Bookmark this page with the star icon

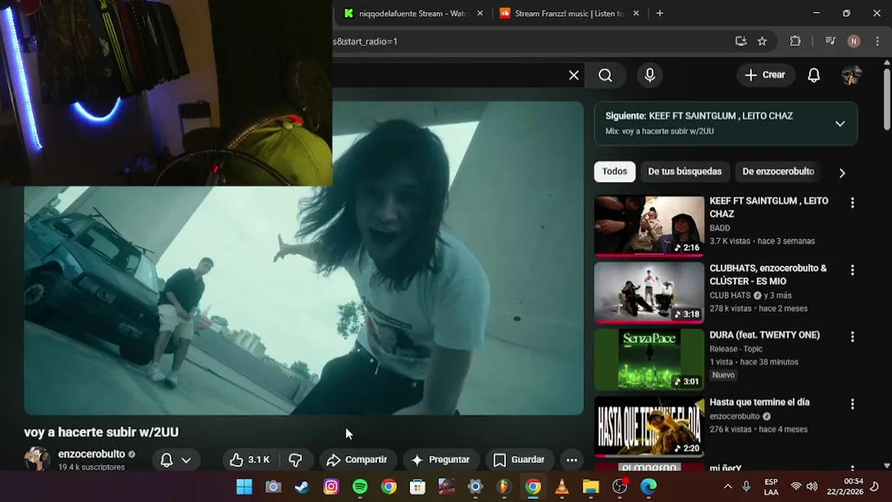[762, 41]
